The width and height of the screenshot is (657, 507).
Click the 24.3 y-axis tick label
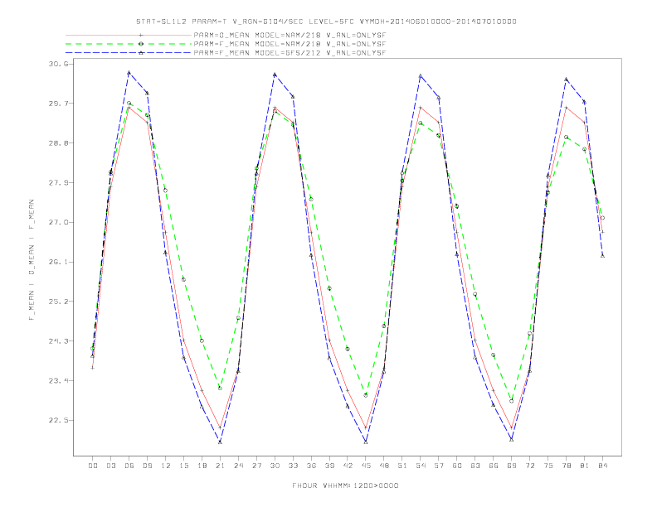coord(59,341)
